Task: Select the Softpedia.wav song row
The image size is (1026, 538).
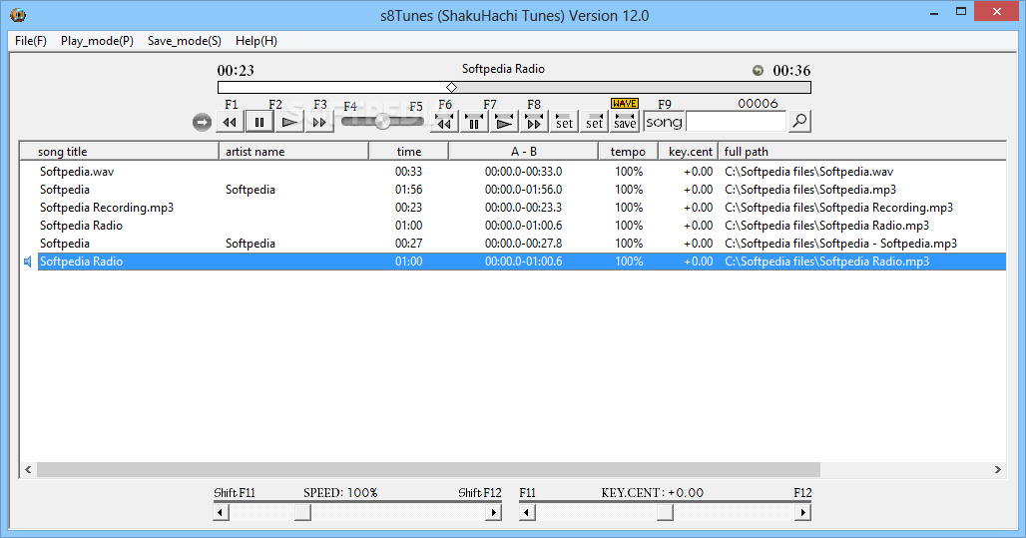Action: 522,172
